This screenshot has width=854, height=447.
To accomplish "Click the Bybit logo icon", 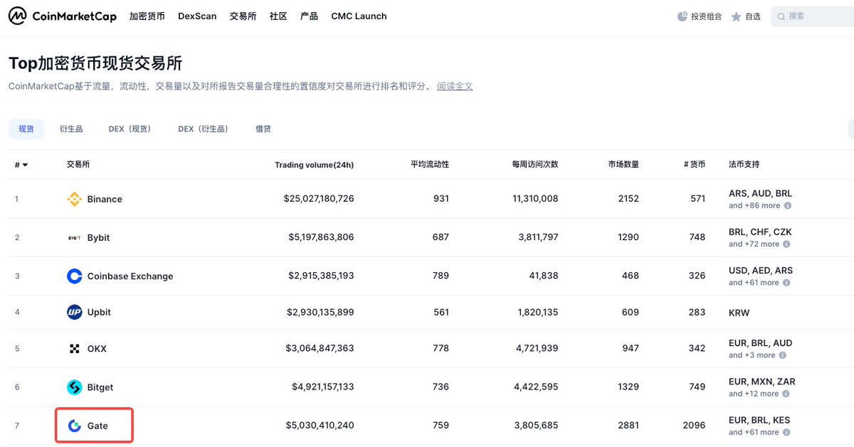I will pos(74,237).
